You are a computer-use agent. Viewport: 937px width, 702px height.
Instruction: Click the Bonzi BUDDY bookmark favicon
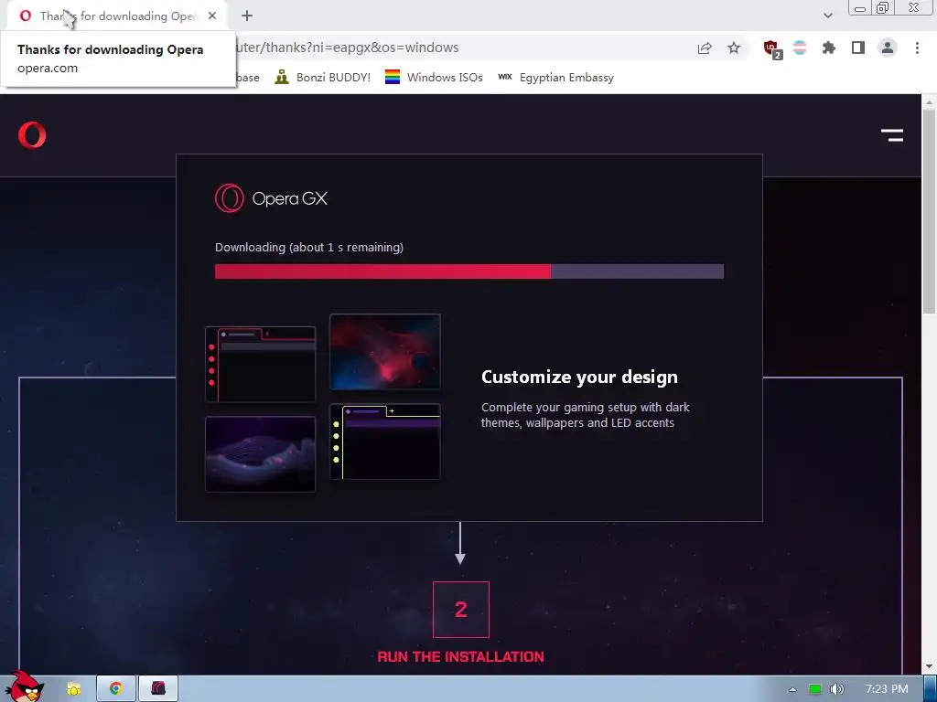tap(282, 77)
